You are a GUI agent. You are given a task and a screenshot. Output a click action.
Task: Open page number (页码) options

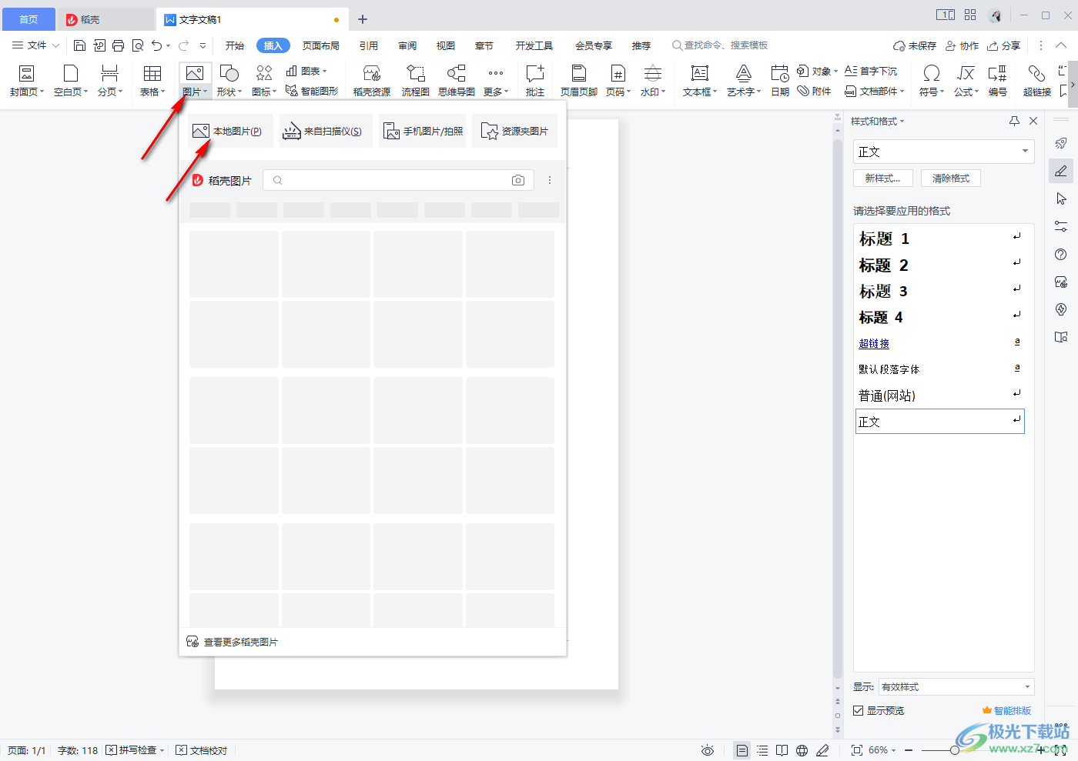click(618, 81)
